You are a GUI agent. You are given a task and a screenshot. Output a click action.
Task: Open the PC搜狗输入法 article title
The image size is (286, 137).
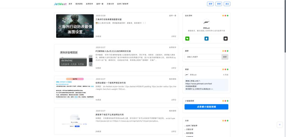coord(113,51)
